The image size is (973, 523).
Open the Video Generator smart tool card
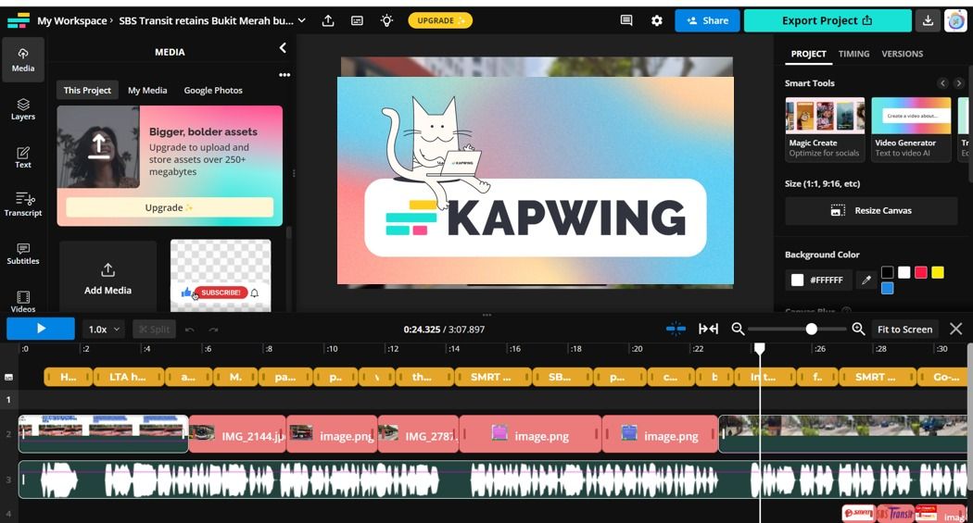point(911,130)
